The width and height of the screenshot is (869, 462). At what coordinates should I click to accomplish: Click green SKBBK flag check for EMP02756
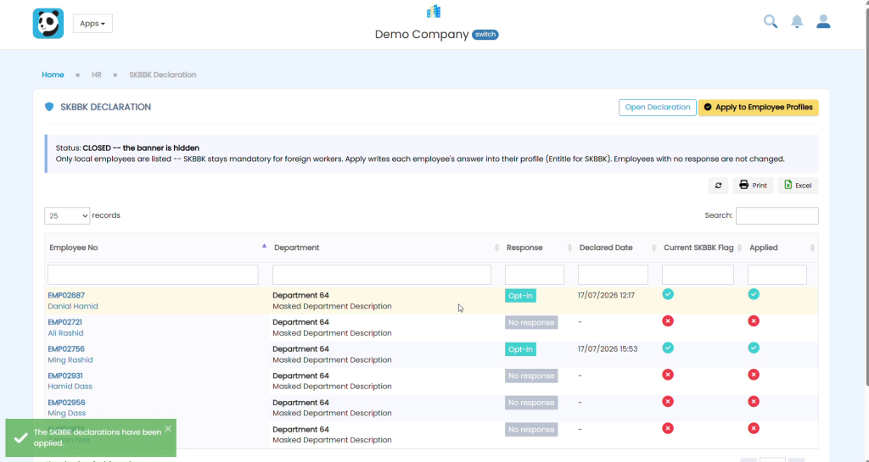(668, 348)
